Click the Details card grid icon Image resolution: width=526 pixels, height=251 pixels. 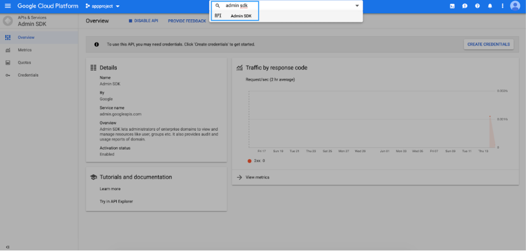pos(94,68)
